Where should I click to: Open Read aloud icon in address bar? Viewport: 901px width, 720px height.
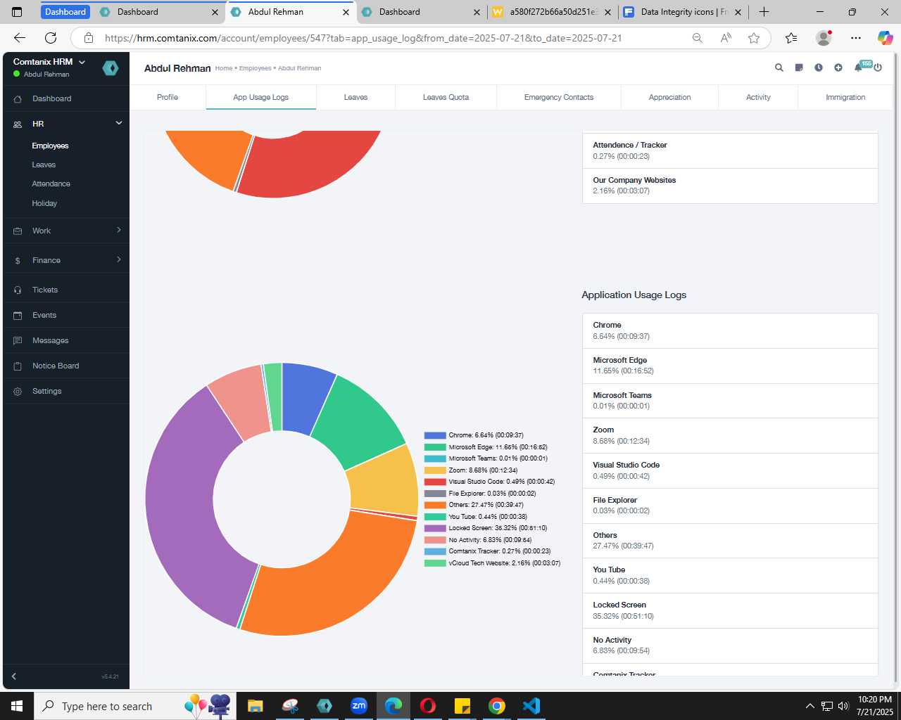click(x=726, y=38)
